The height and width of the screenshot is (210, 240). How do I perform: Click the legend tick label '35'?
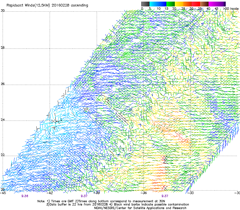click(200, 8)
